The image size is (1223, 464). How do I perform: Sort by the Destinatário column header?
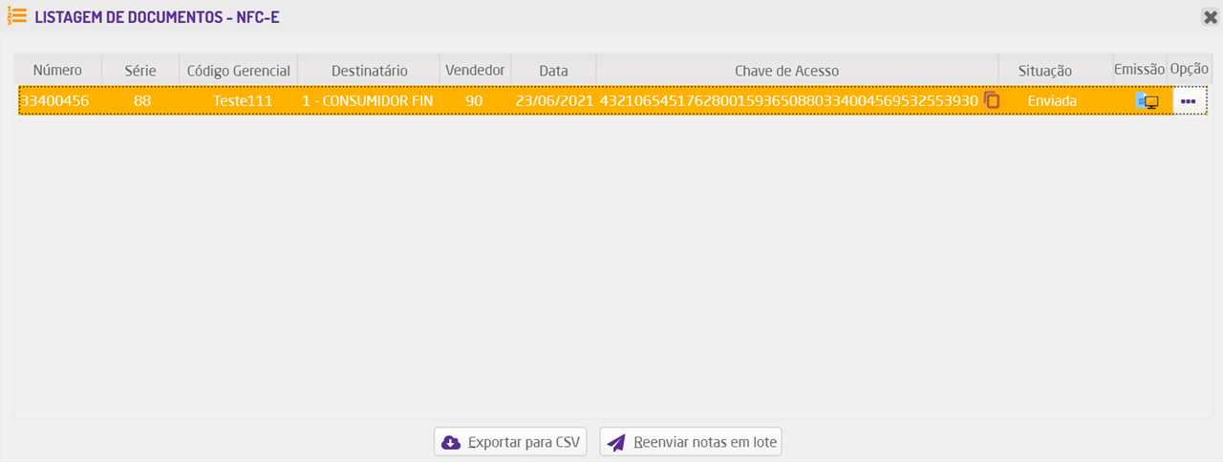369,70
